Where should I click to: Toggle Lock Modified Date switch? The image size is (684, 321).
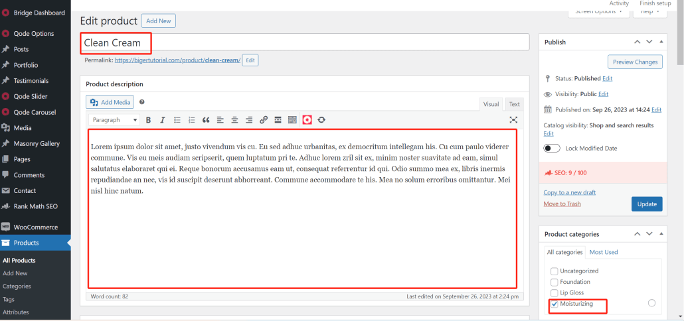pos(552,148)
